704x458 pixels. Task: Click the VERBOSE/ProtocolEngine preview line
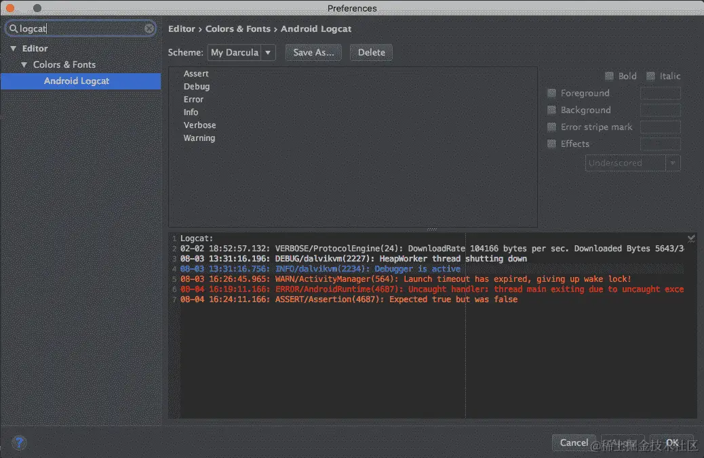[432, 249]
